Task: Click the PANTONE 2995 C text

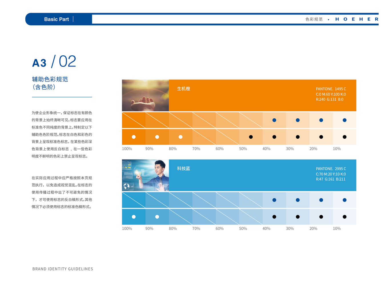Action: pos(331,169)
